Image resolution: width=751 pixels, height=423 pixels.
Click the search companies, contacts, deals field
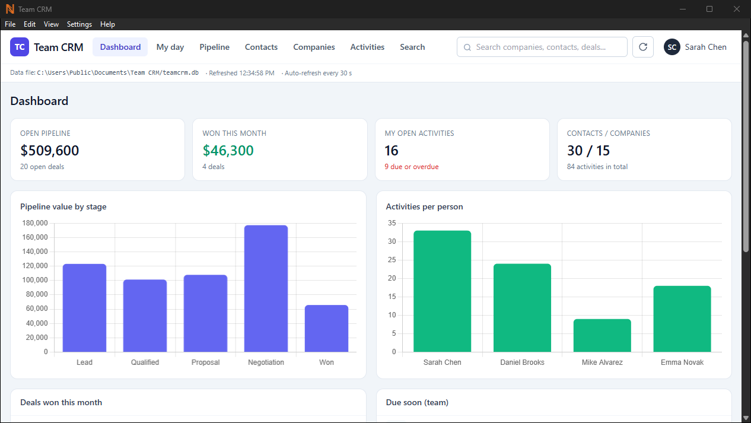click(x=542, y=47)
